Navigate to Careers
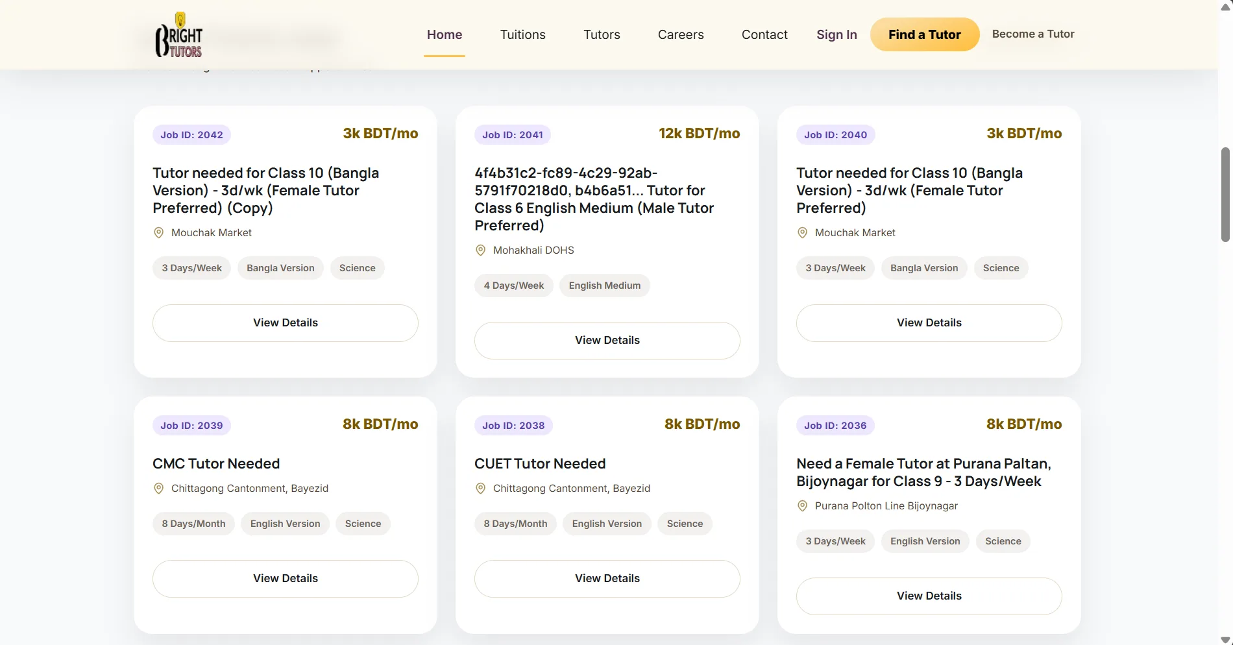 pos(681,34)
